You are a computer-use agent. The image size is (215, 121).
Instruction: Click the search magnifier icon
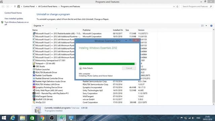[x=211, y=6]
